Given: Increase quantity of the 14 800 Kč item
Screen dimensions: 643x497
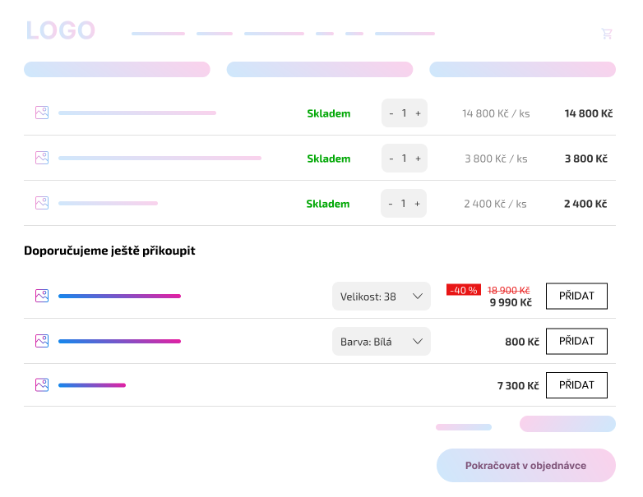Looking at the screenshot, I should click(x=418, y=113).
